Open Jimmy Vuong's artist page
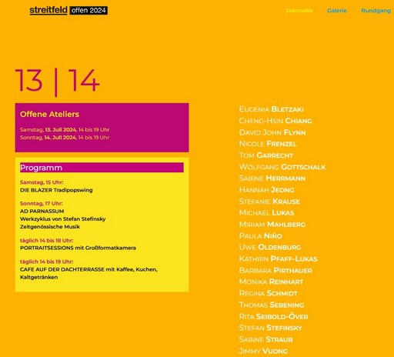The width and height of the screenshot is (394, 357). (x=263, y=351)
